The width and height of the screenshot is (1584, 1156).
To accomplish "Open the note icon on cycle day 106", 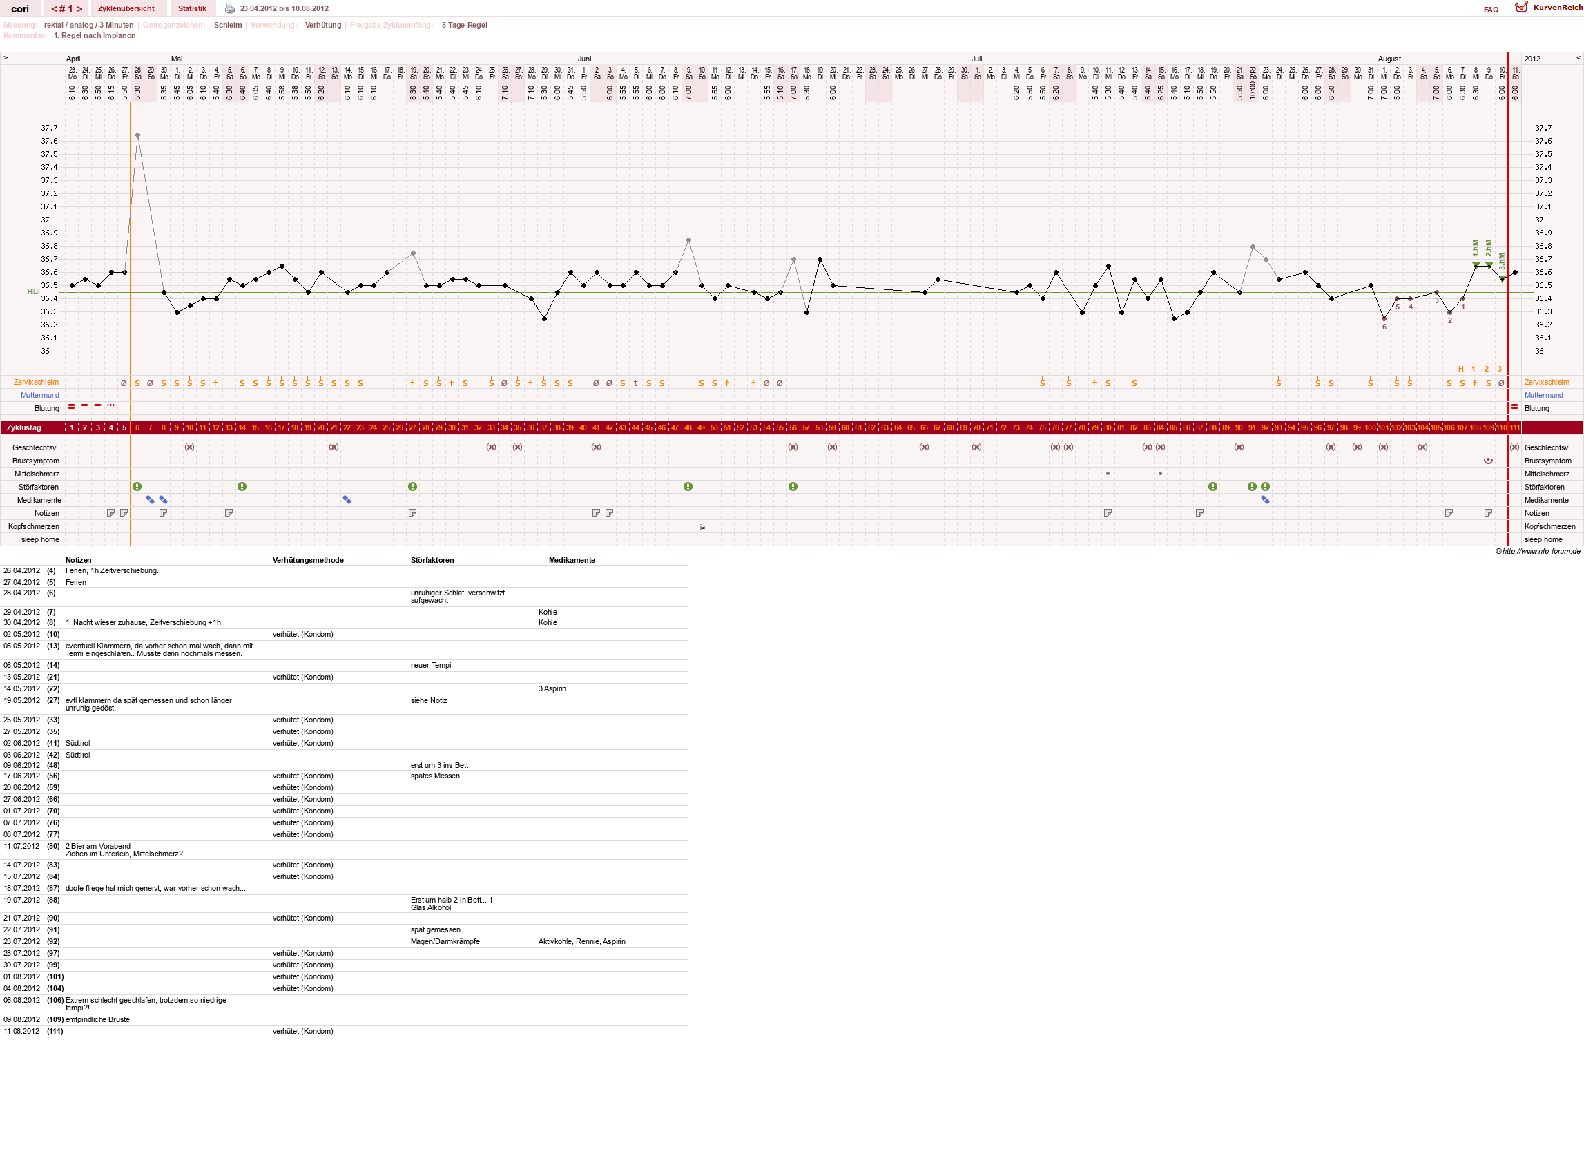I will pos(1449,513).
